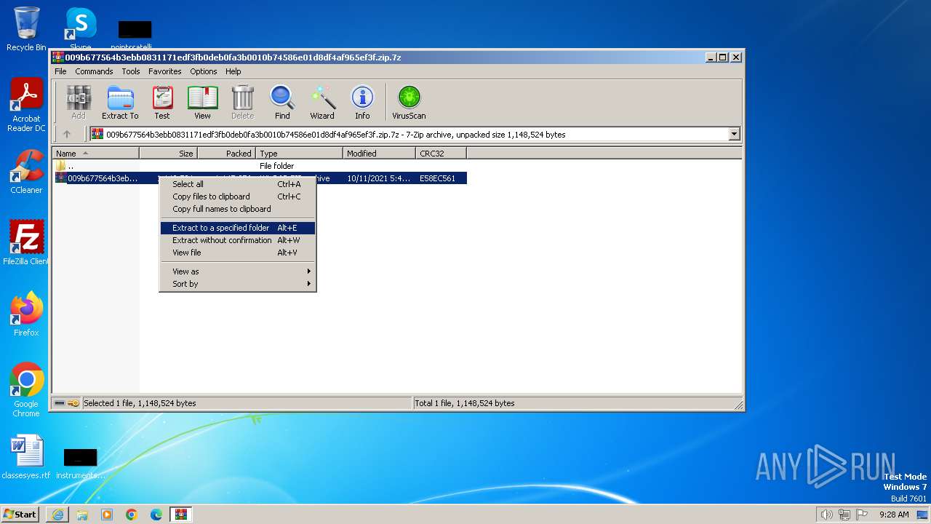Open FileZilla Client shortcut
Screen dimensions: 931x524
click(26, 242)
